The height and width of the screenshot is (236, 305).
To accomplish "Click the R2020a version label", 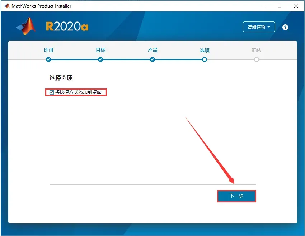I will coord(67,27).
